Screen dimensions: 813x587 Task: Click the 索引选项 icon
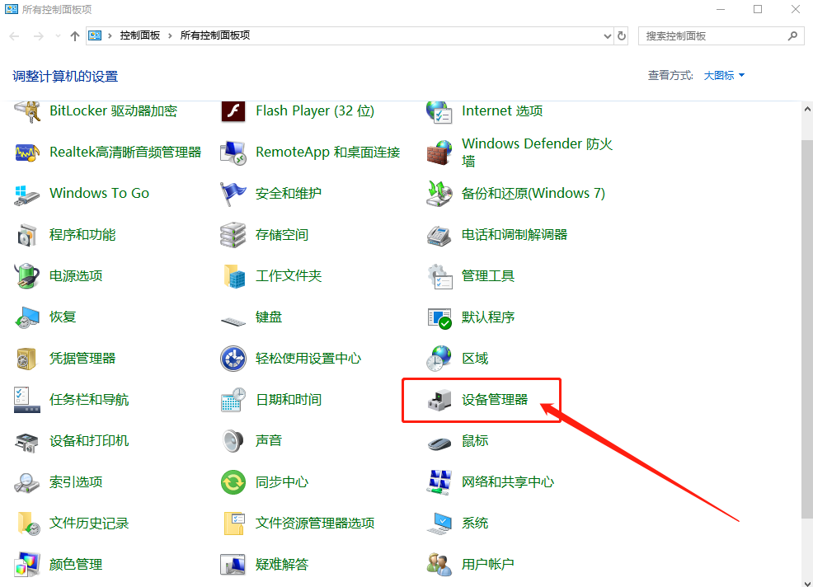coord(27,483)
